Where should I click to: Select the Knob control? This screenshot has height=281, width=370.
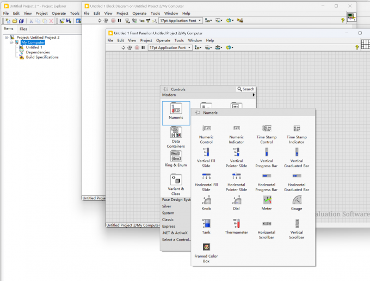(206, 203)
